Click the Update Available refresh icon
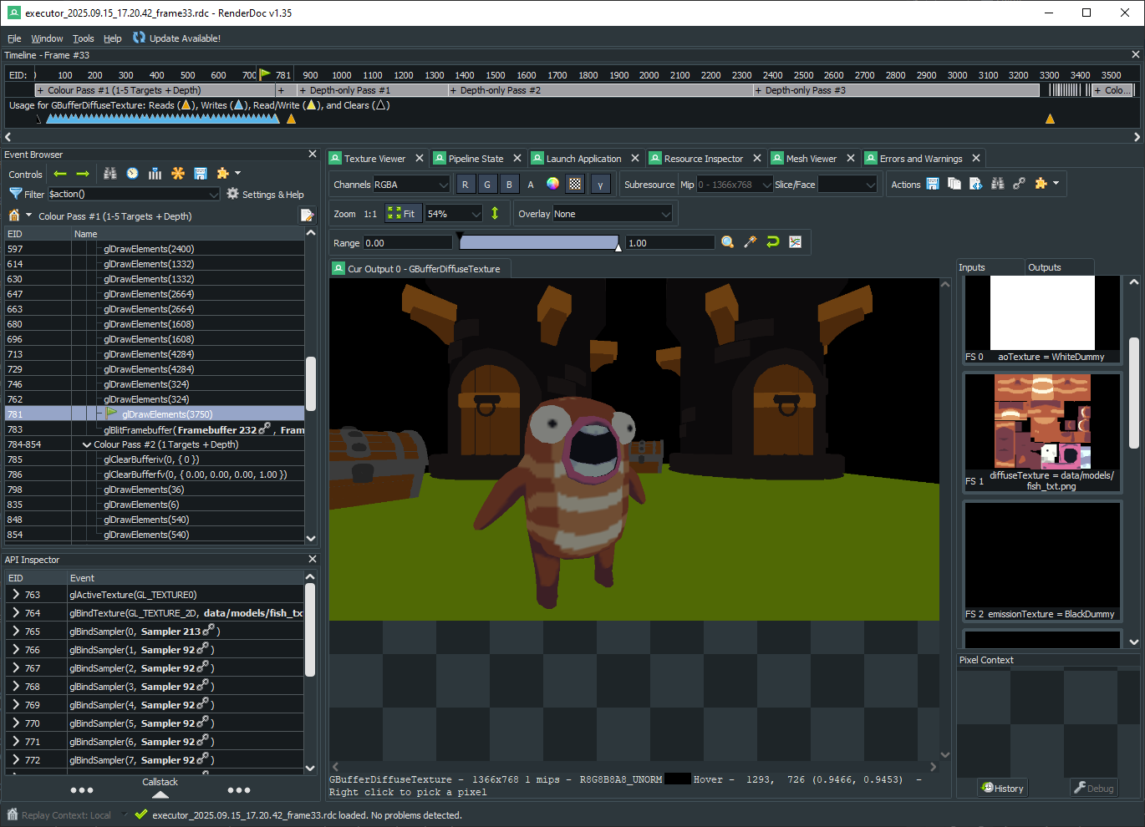The image size is (1145, 827). pyautogui.click(x=139, y=38)
